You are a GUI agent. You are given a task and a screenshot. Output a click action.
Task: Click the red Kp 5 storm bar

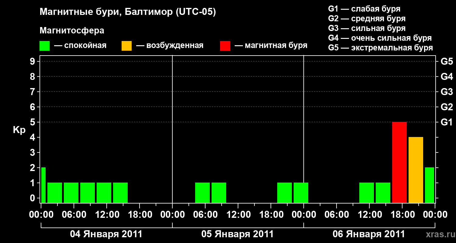coord(399,162)
